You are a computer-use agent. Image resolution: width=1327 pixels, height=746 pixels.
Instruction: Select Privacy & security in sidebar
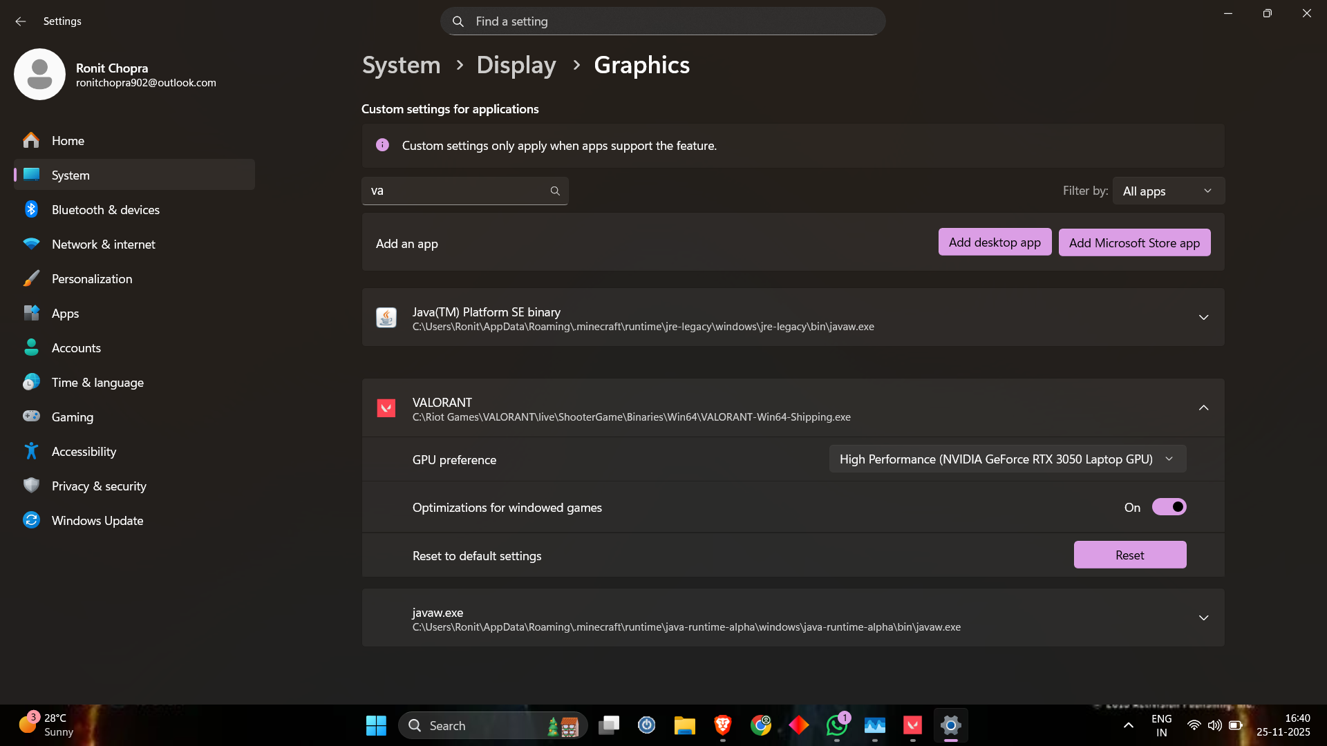[99, 486]
